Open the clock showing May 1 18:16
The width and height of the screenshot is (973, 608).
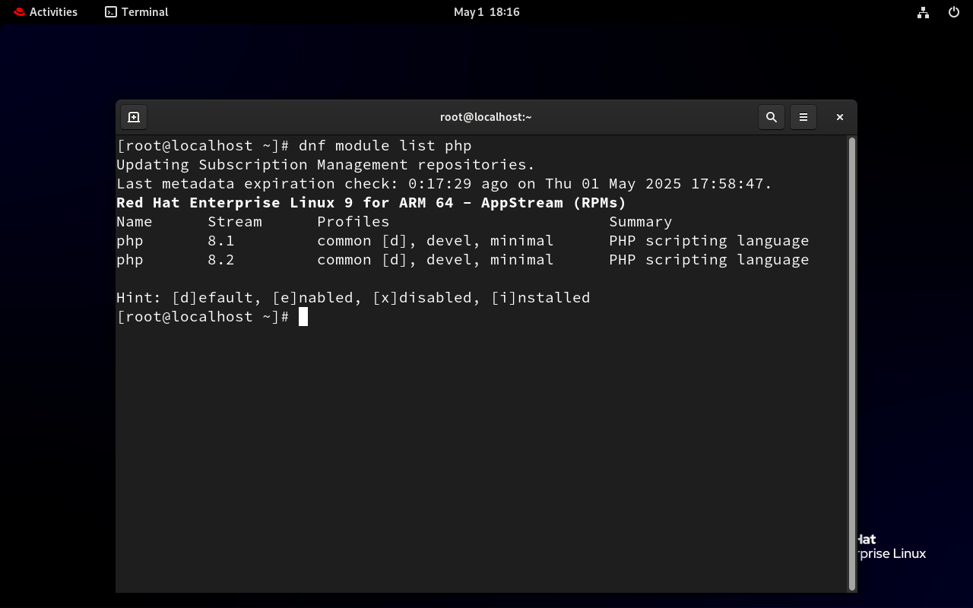click(x=486, y=12)
